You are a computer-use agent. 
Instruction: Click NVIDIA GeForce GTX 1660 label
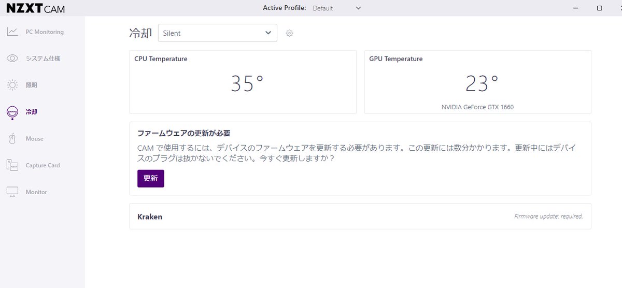[x=478, y=107]
